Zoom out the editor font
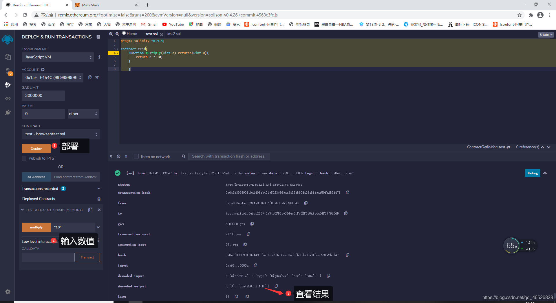This screenshot has height=303, width=556. pos(111,34)
